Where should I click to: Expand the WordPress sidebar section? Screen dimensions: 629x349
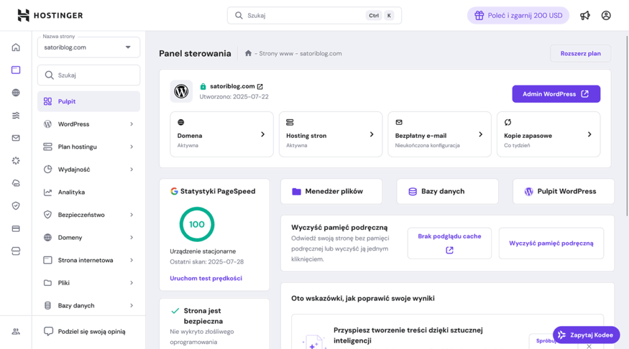[x=88, y=125]
